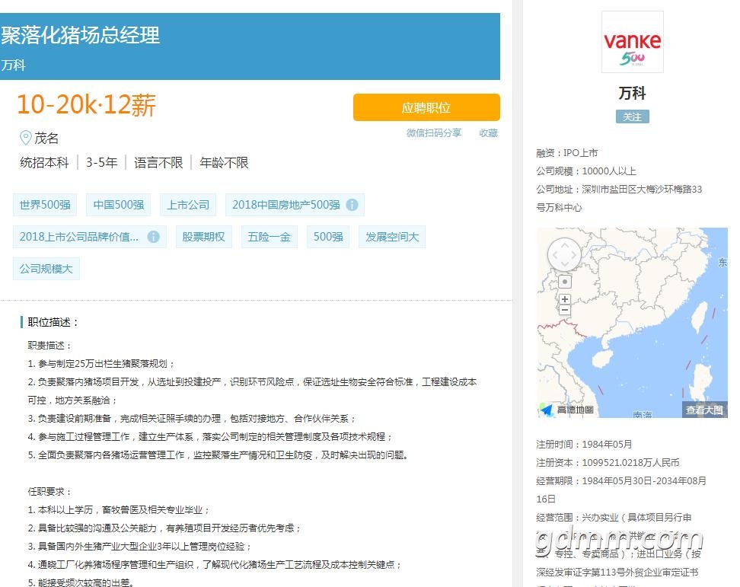The width and height of the screenshot is (740, 587).
Task: Click the job title 聚落化猪场总经理
Action: pos(80,35)
